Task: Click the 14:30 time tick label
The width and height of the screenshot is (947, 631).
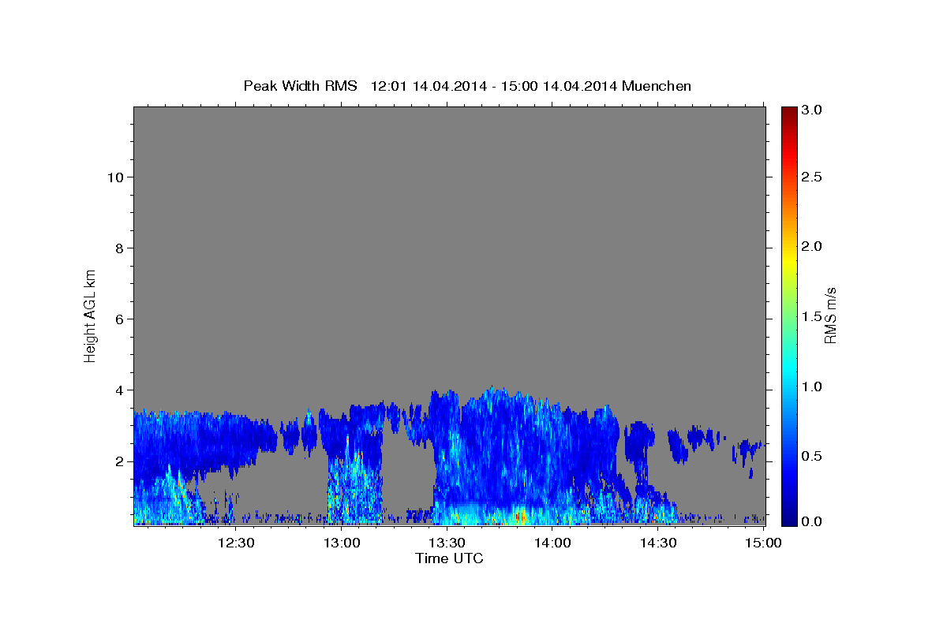Action: [x=657, y=543]
